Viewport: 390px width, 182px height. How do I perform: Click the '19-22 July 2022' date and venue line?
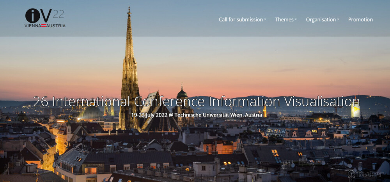click(x=197, y=115)
